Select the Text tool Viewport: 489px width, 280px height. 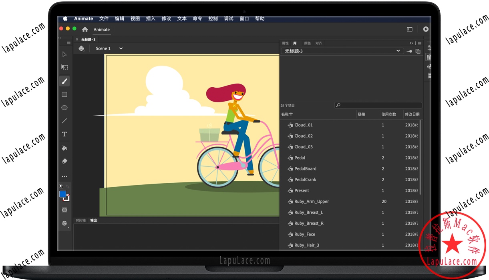(x=64, y=134)
